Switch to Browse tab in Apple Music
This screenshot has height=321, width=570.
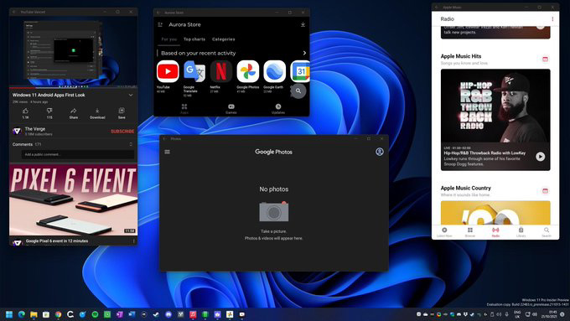[x=470, y=233]
